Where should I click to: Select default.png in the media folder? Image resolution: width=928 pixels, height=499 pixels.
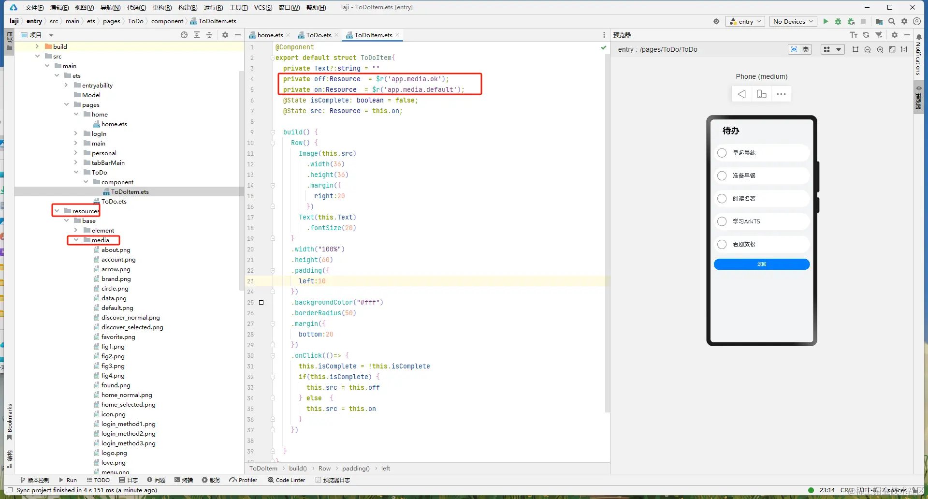pyautogui.click(x=117, y=308)
